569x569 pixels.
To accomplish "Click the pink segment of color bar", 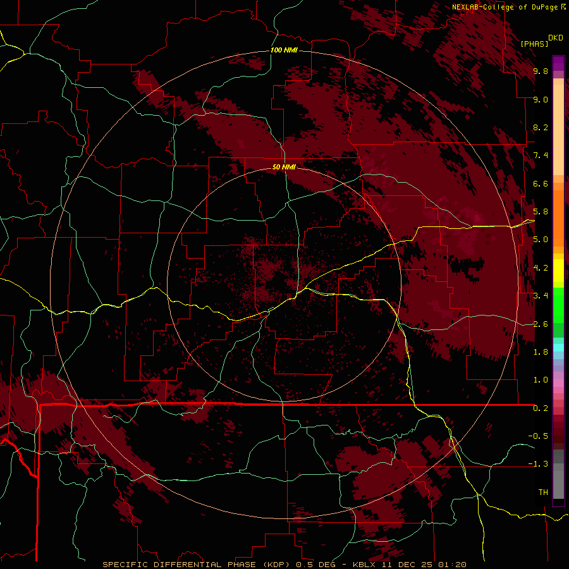I will pos(558,383).
